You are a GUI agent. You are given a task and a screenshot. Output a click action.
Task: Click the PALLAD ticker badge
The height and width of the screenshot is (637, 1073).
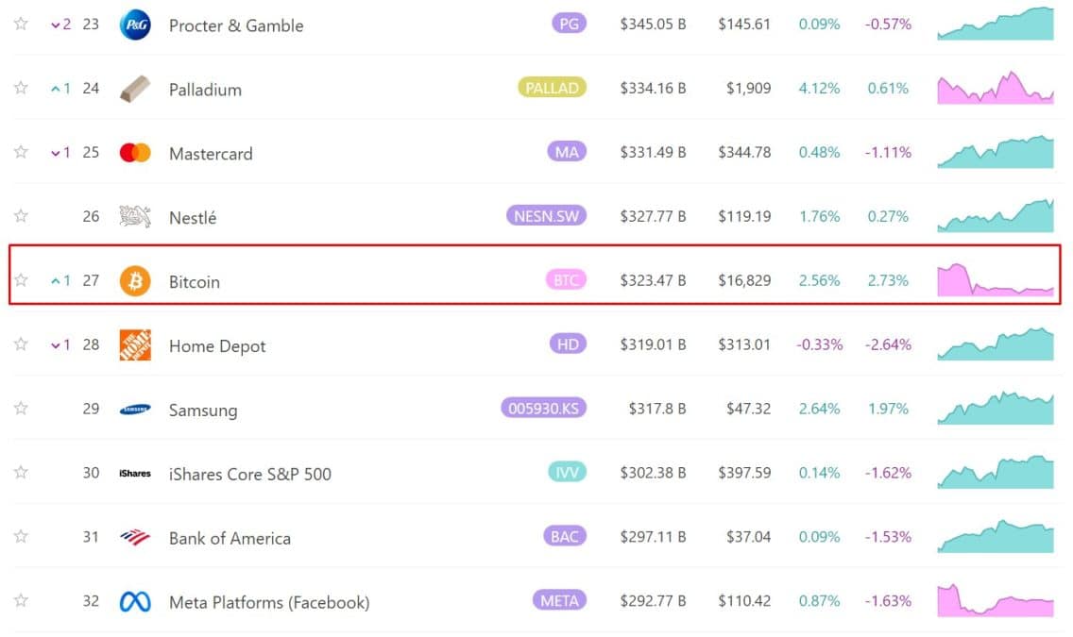coord(553,88)
